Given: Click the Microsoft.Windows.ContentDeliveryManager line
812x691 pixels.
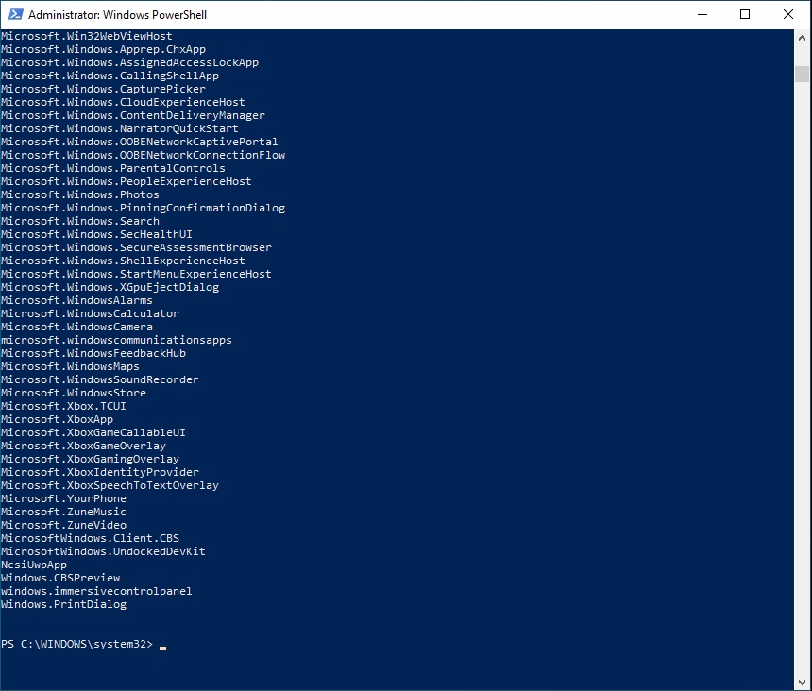Looking at the screenshot, I should coord(132,115).
